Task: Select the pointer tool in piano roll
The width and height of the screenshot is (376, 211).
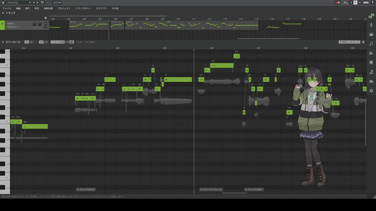Action: coord(27,42)
